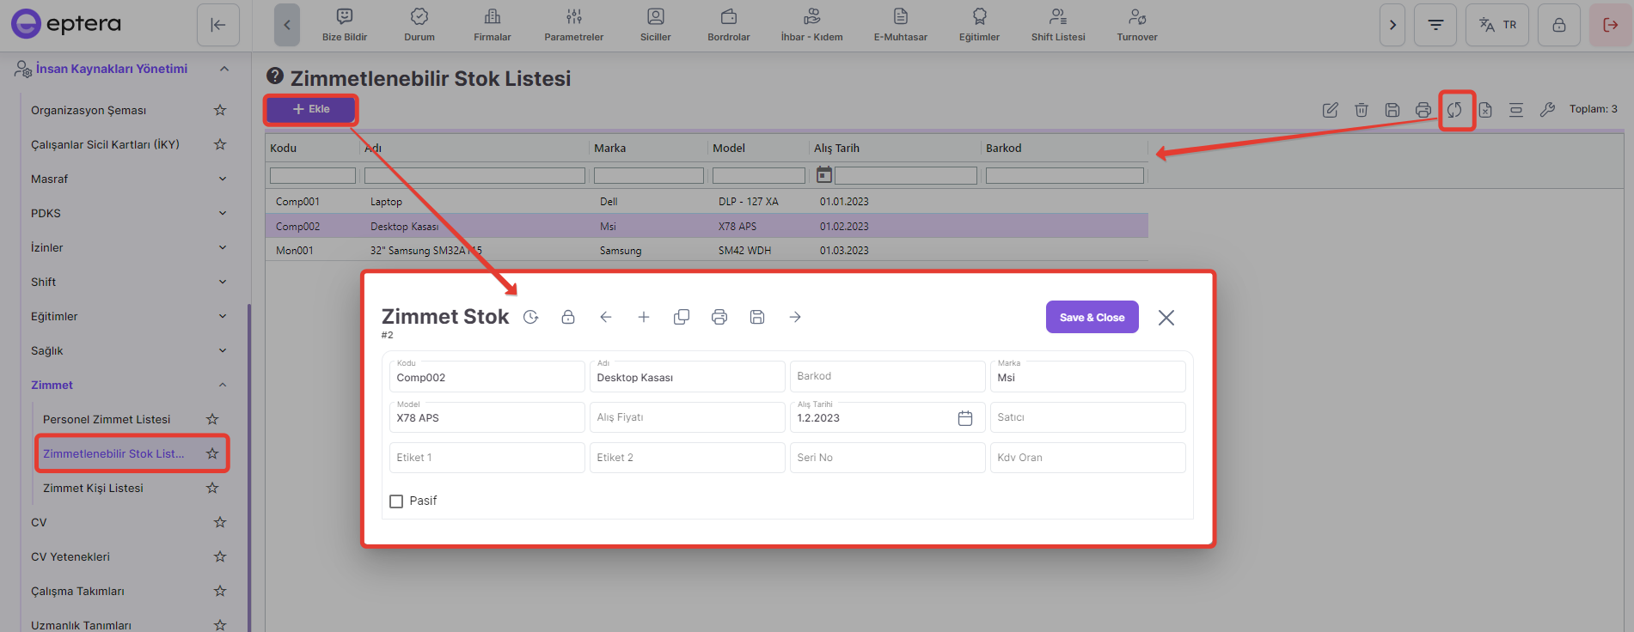Open calendar picker in Alış Tarihi field
Viewport: 1634px width, 632px height.
pos(965,418)
